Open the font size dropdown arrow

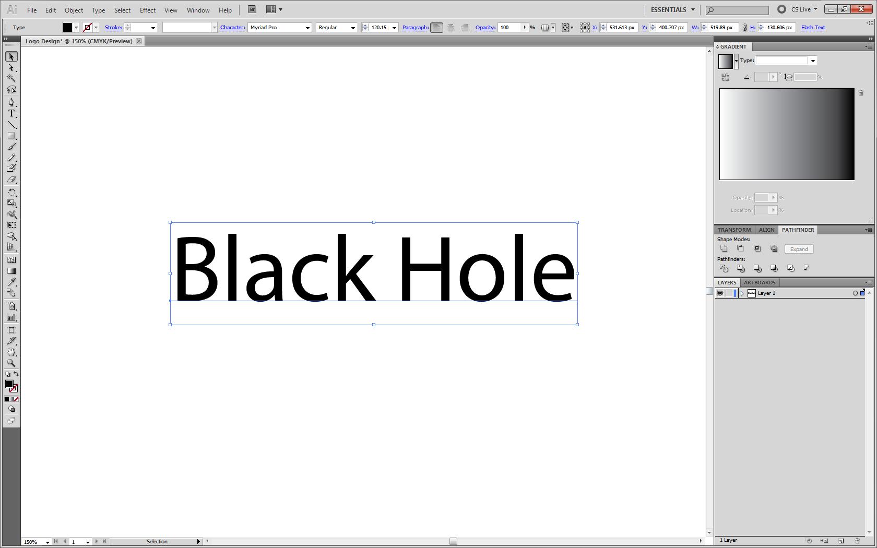[394, 28]
